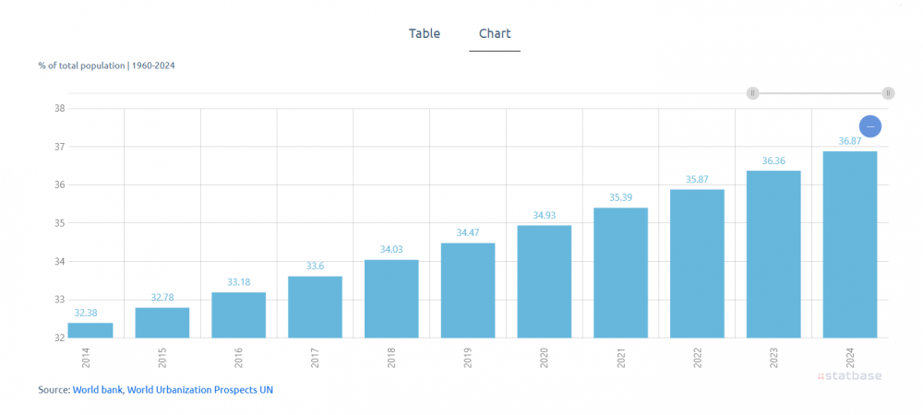
Task: Click the 2018 bar showing 34.03
Action: pyautogui.click(x=391, y=298)
